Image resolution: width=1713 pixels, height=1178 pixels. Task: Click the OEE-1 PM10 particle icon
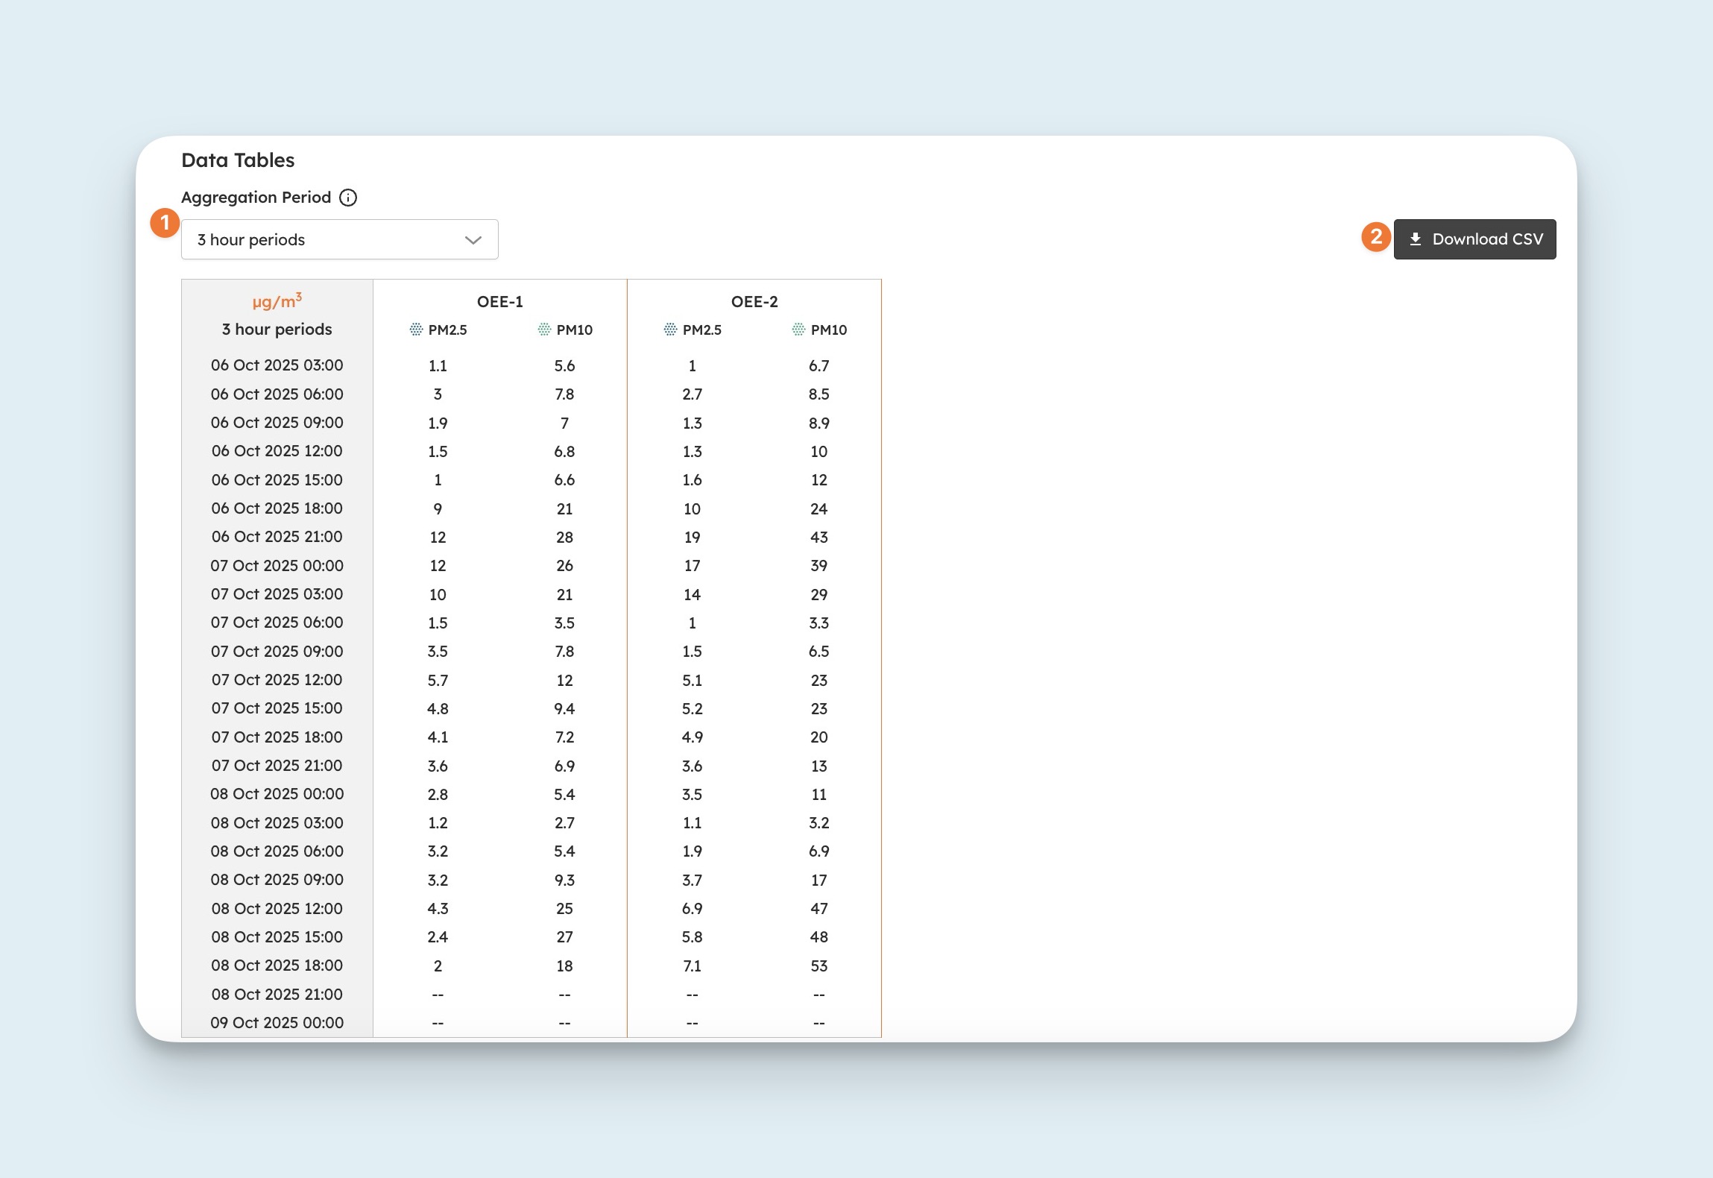tap(544, 330)
